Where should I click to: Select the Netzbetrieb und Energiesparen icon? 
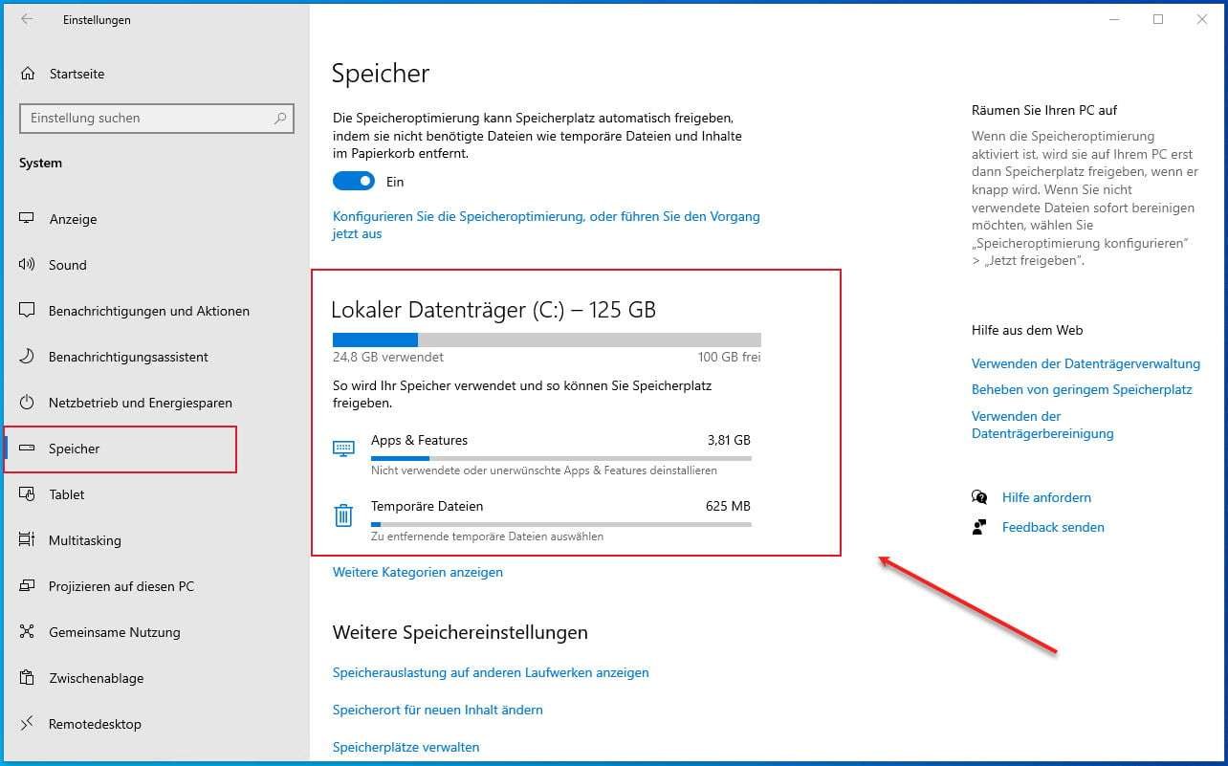pos(27,403)
